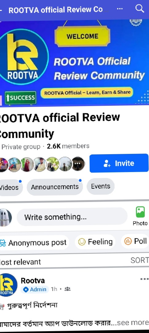Open post options three dots on Rootva post

144,279
